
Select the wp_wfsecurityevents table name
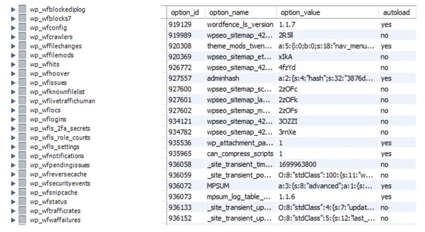[x=60, y=183]
